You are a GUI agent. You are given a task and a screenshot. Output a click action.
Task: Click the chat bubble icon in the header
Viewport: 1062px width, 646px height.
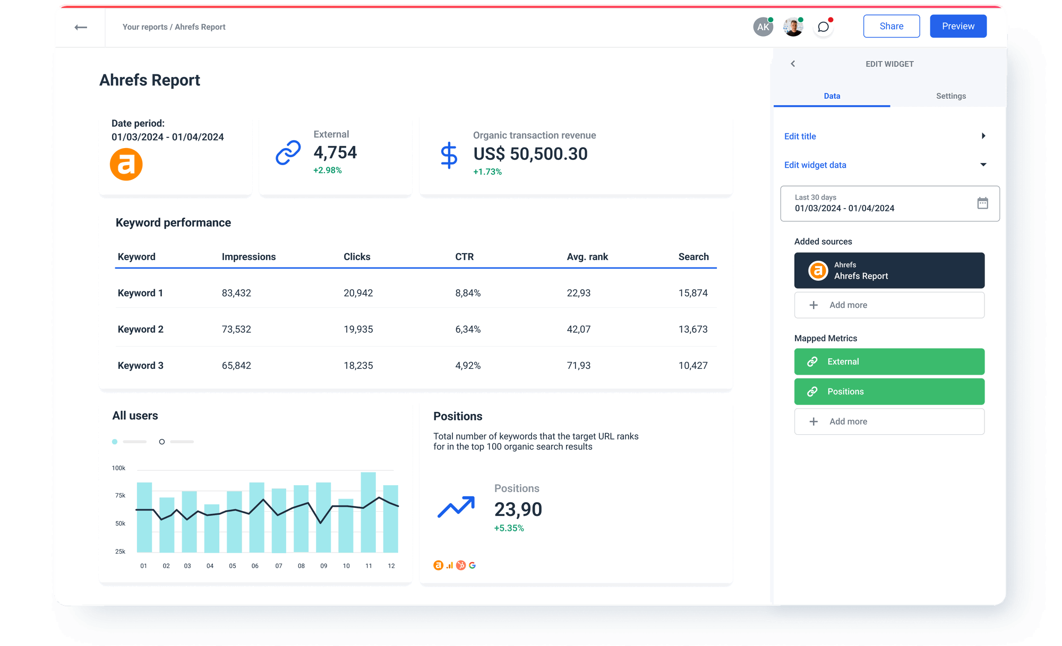pyautogui.click(x=823, y=27)
